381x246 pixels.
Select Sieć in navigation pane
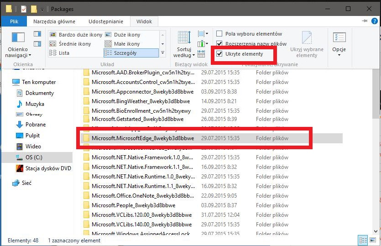click(26, 183)
